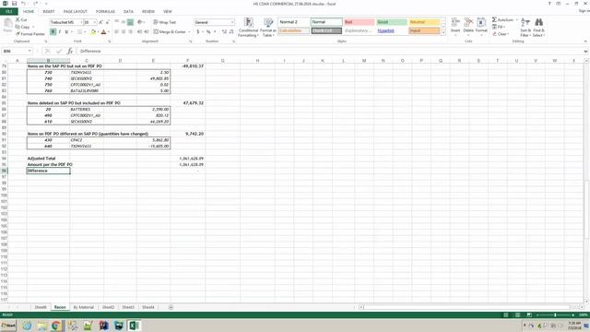
Task: Toggle Align Right horizontal alignment
Action: coord(130,32)
